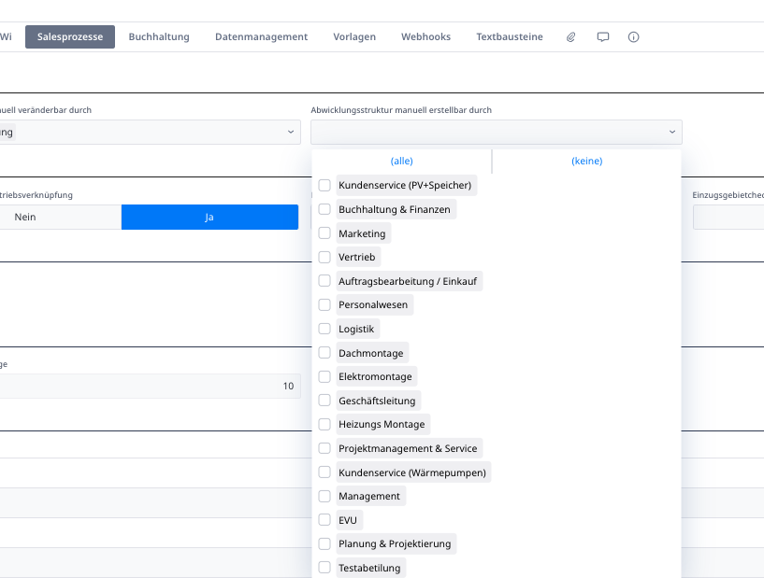Open the info circle icon tab

click(x=633, y=37)
